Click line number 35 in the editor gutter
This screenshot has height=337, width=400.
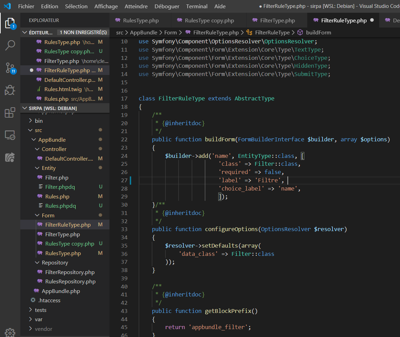[x=125, y=246]
